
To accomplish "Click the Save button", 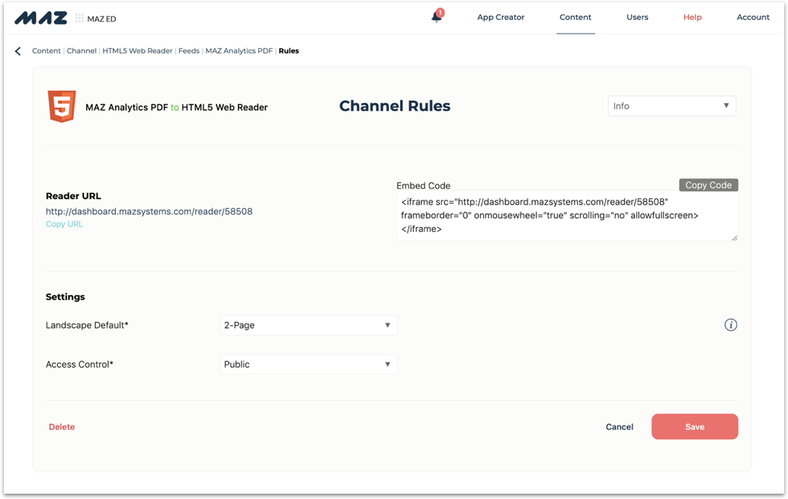I will click(x=694, y=427).
